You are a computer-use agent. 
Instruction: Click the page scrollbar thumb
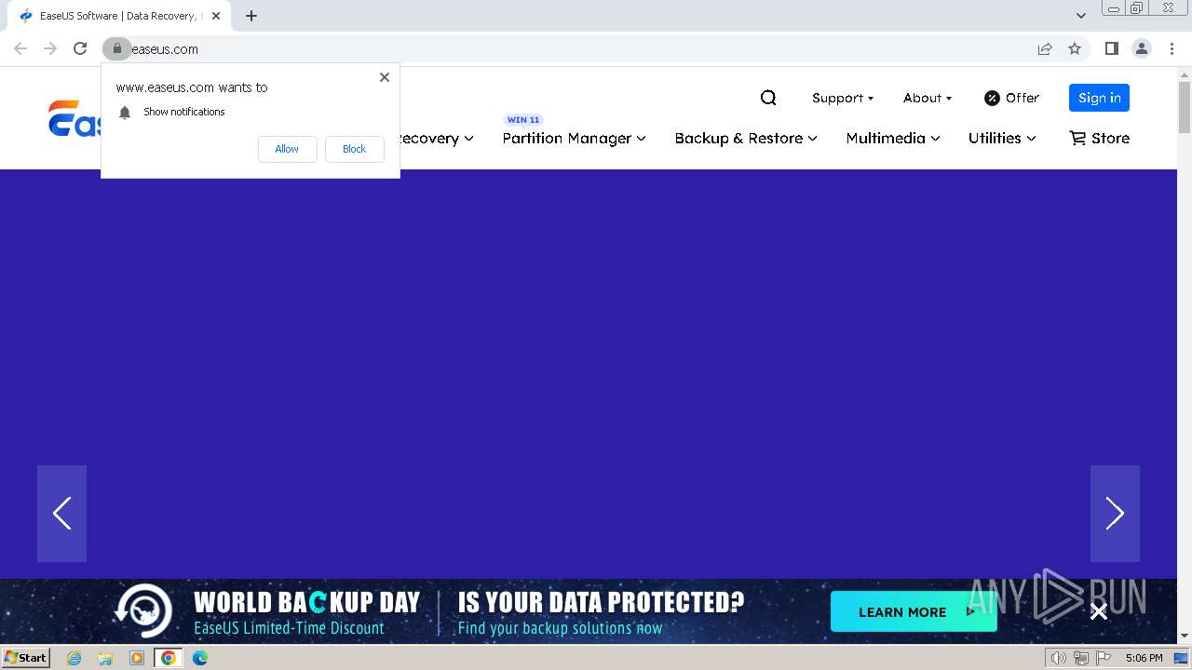point(1185,107)
